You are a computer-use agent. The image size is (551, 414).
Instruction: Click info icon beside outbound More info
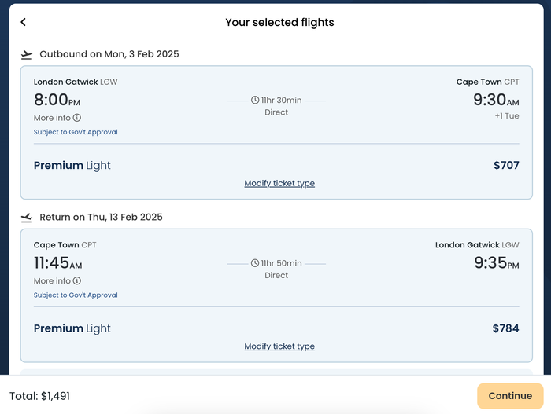[x=77, y=118]
